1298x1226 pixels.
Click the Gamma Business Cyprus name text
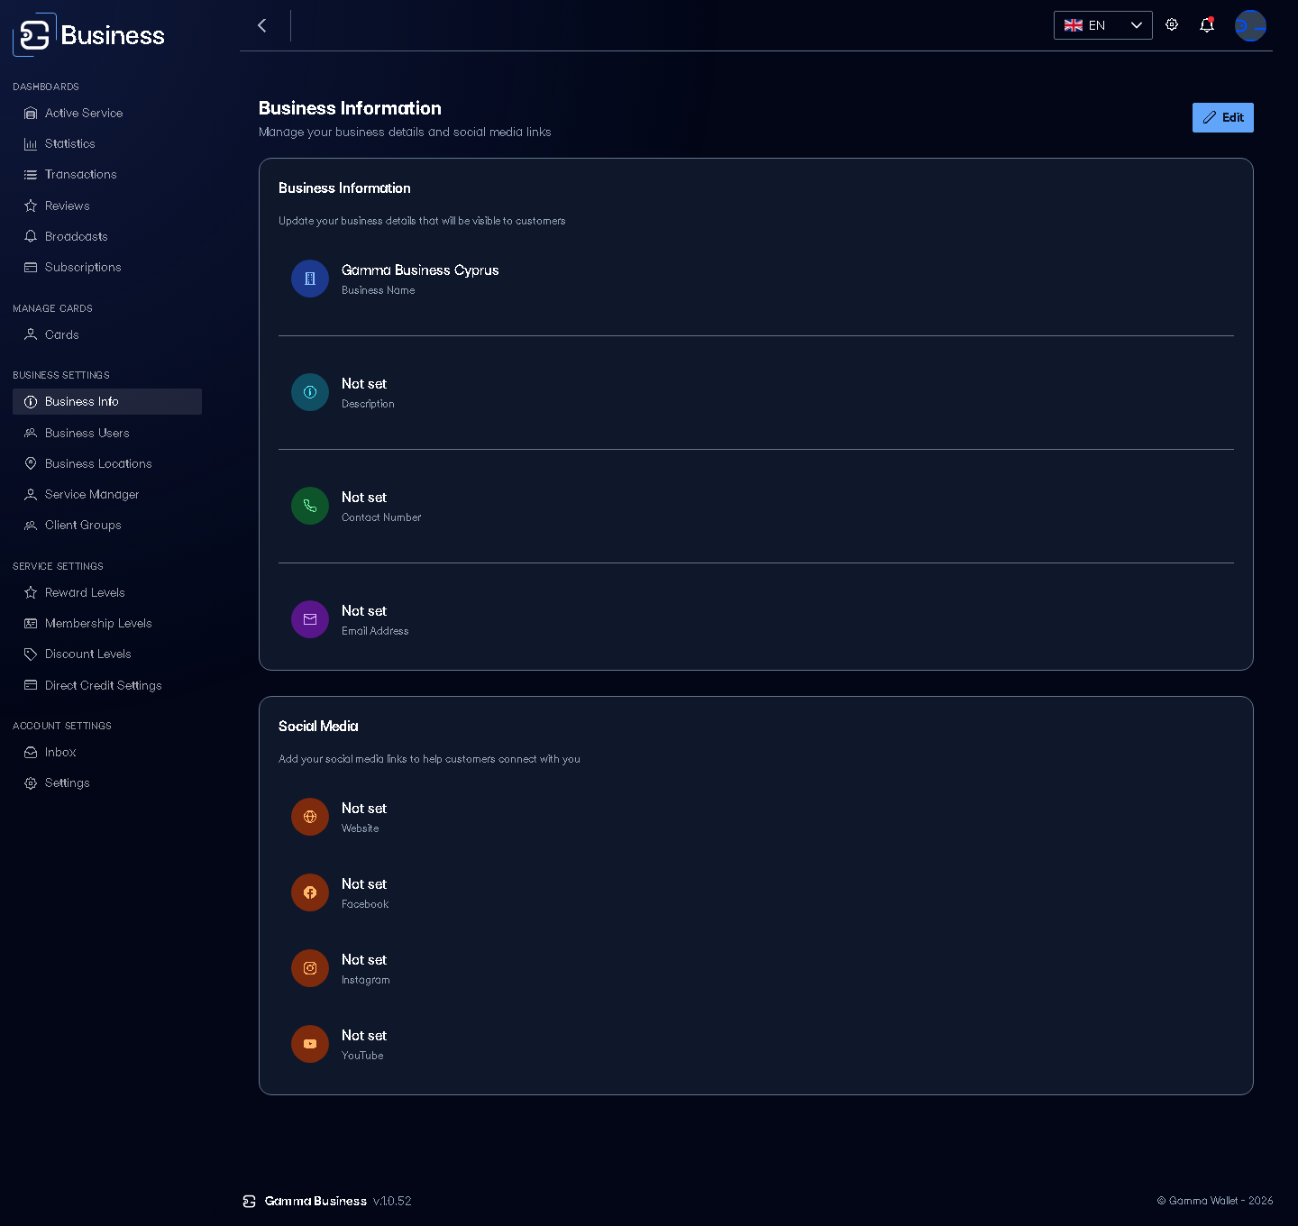tap(420, 270)
